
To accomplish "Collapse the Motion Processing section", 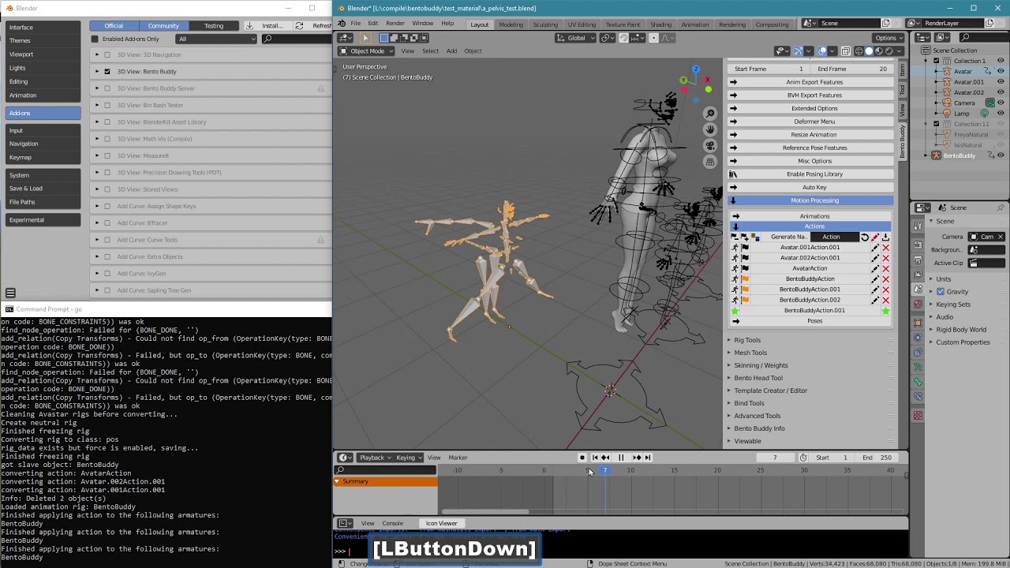I will click(x=810, y=200).
